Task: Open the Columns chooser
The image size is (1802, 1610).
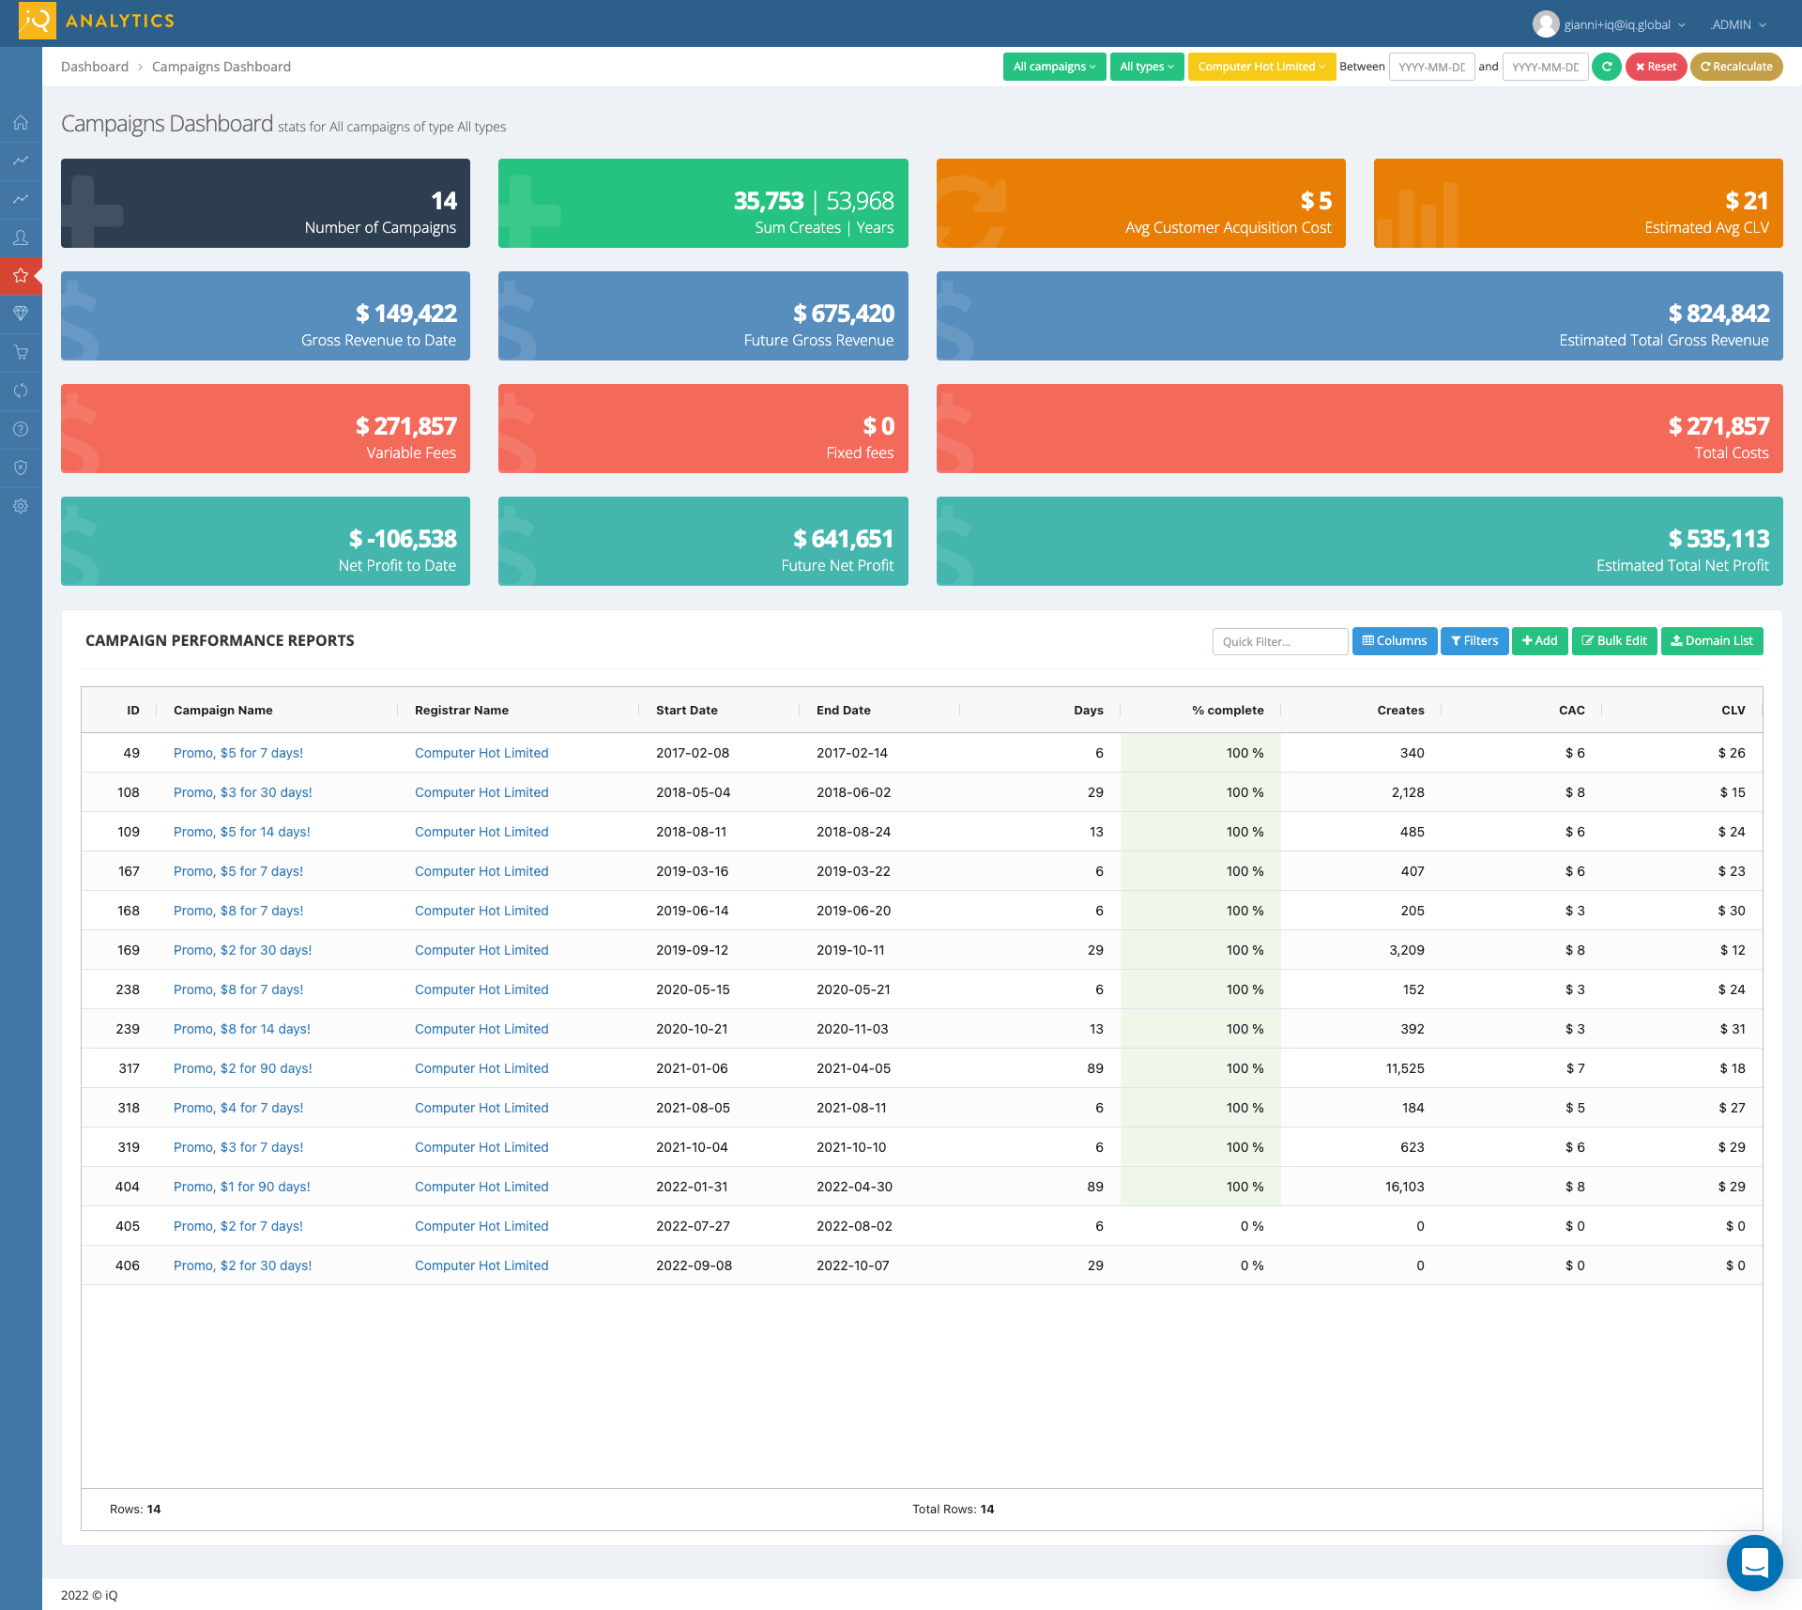Action: [1394, 641]
